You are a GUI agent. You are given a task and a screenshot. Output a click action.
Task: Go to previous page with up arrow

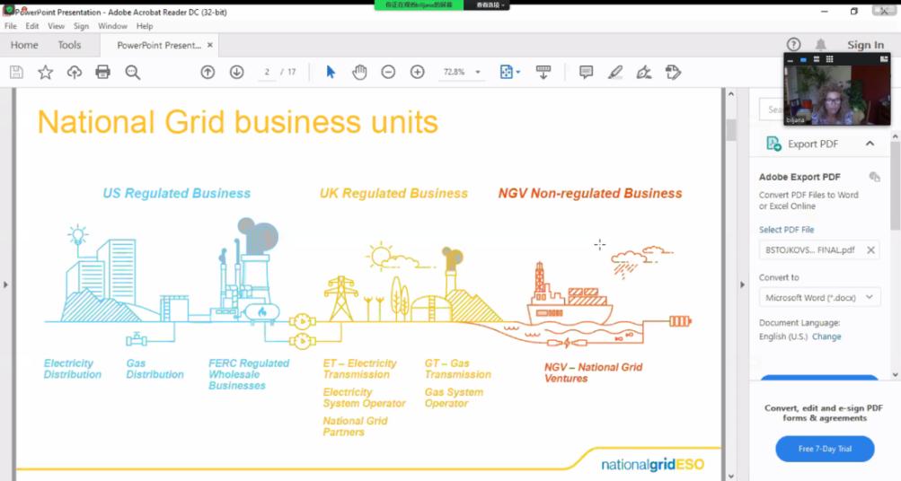208,72
